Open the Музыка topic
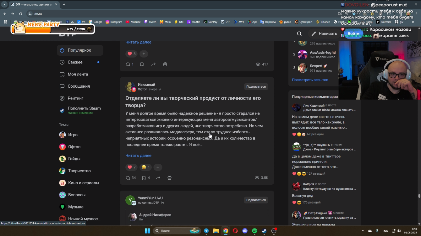Screen dimensions: 421x236 coord(80,207)
